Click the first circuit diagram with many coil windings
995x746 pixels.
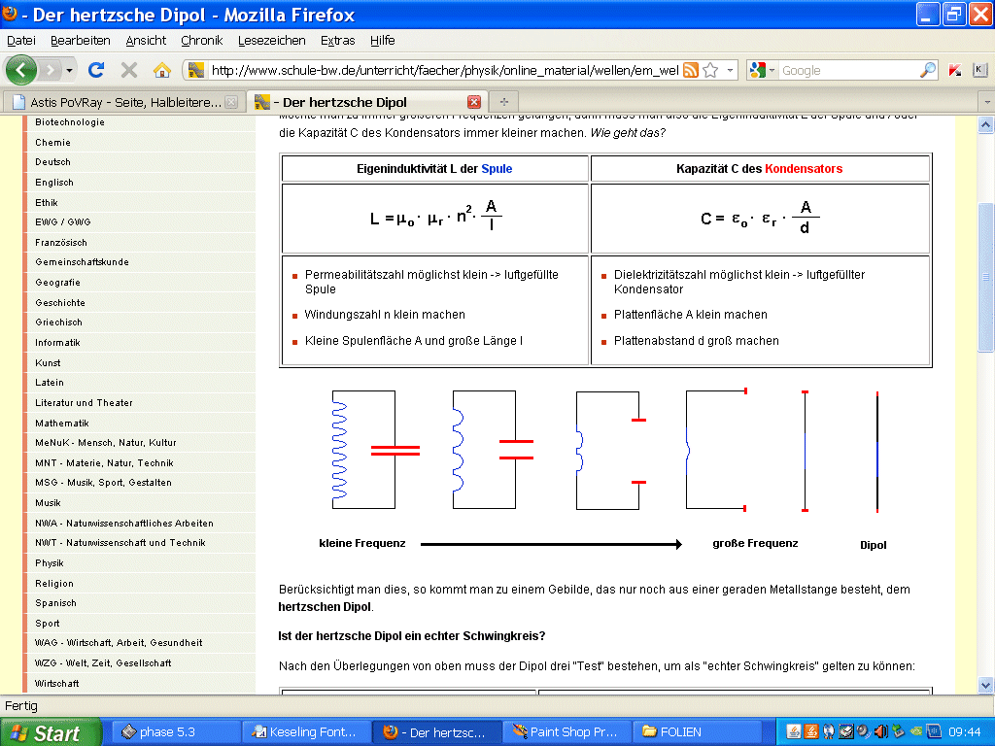pyautogui.click(x=376, y=450)
